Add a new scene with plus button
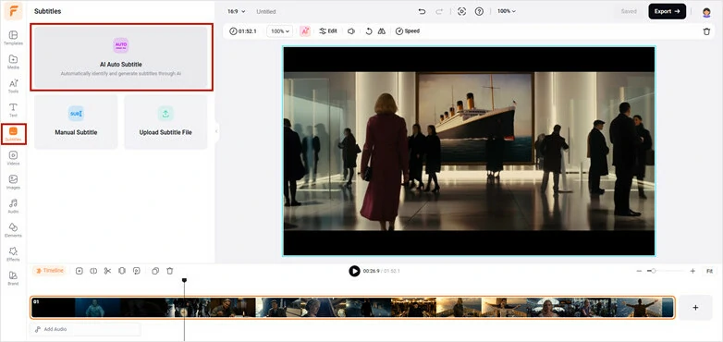The width and height of the screenshot is (723, 342). 696,308
